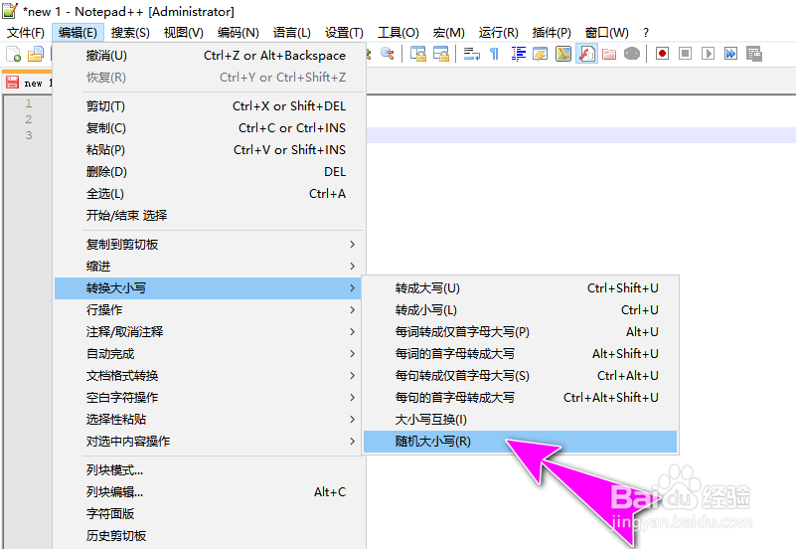Choose 列块编辑... entry
Viewport: 796px width, 549px height.
(209, 491)
